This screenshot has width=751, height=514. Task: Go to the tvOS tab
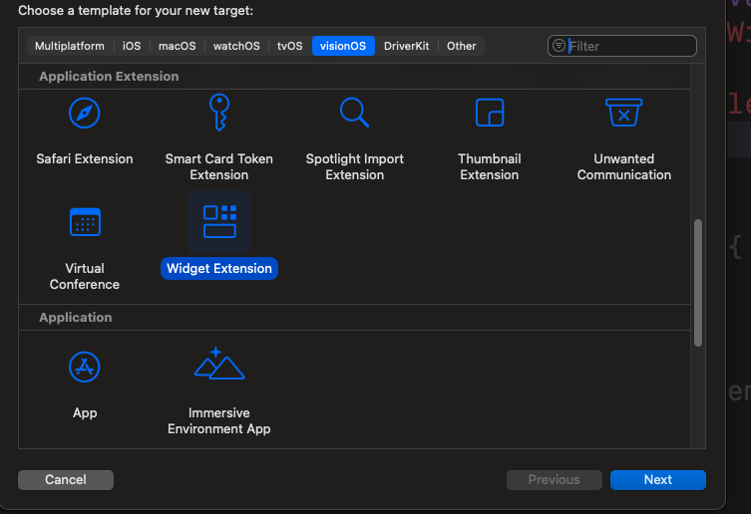pos(290,46)
